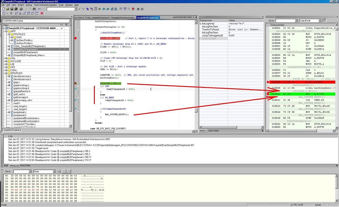The height and width of the screenshot is (207, 339).
Task: Open the toolbar quick search dropdown
Action: pyautogui.click(x=76, y=9)
